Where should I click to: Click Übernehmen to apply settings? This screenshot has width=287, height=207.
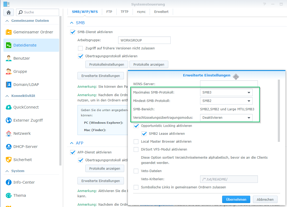pyautogui.click(x=236, y=199)
